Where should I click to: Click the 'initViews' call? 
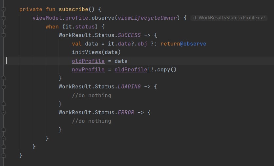[87, 52]
